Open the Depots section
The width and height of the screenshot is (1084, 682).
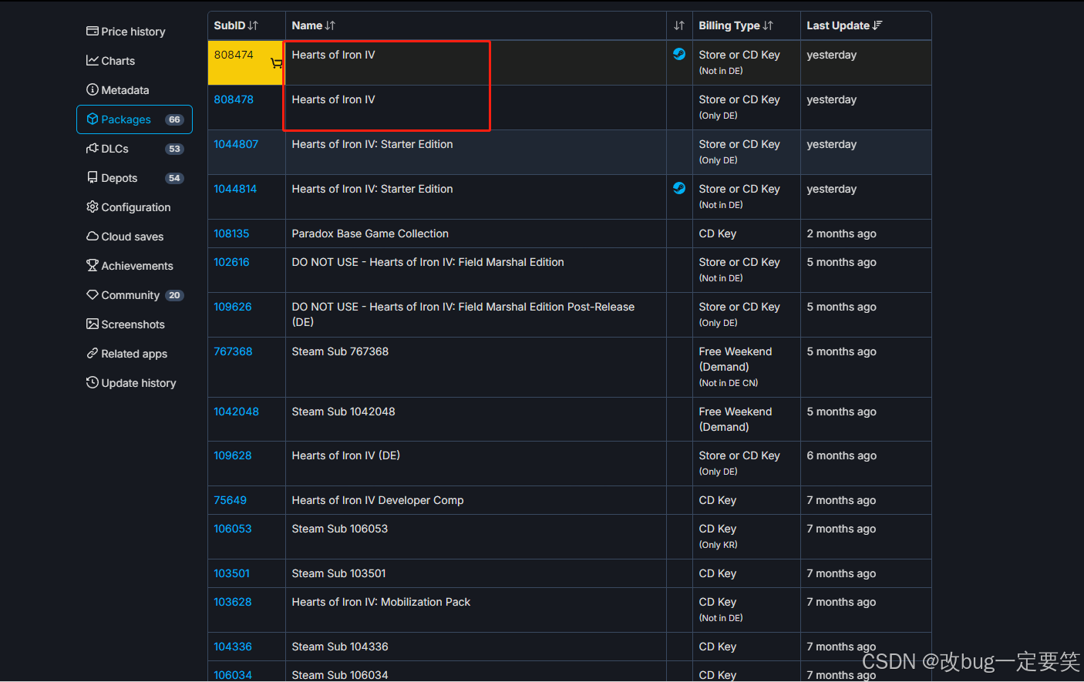coord(112,178)
